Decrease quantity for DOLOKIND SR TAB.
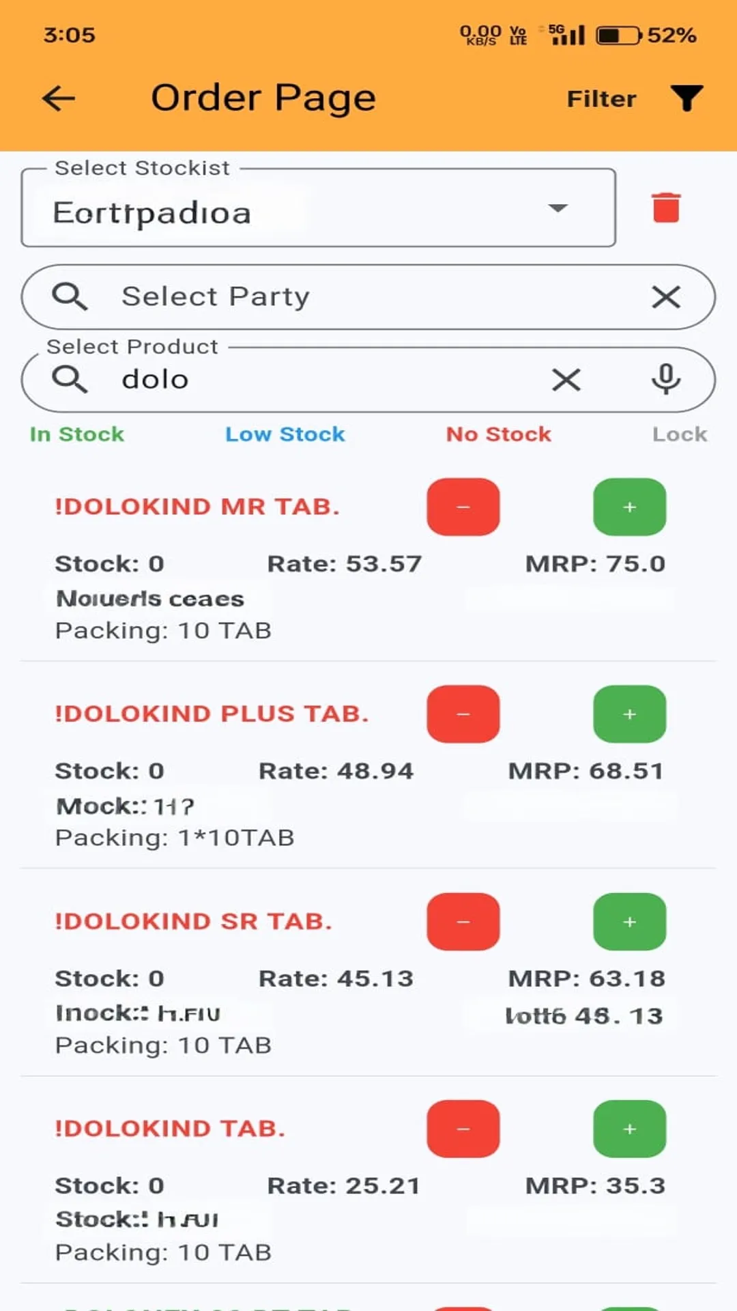The height and width of the screenshot is (1311, 737). click(x=463, y=922)
